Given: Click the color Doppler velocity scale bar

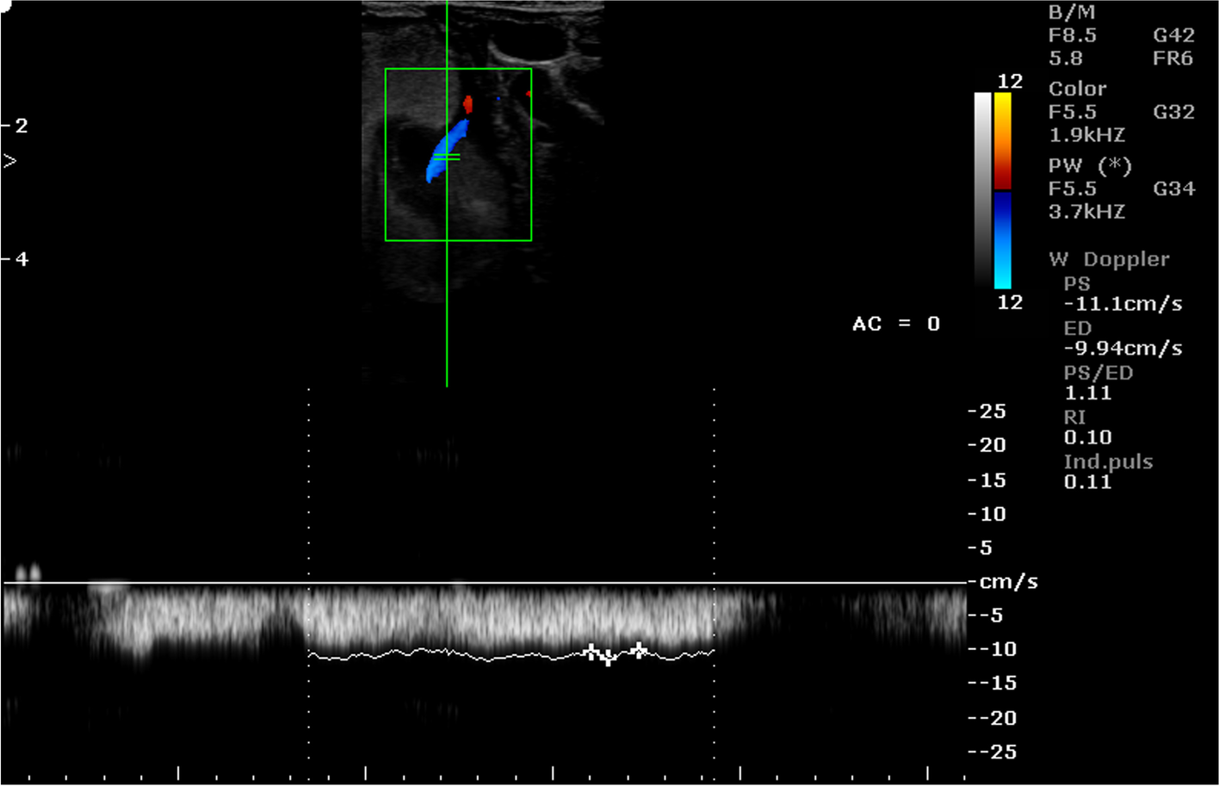Looking at the screenshot, I should (1003, 190).
